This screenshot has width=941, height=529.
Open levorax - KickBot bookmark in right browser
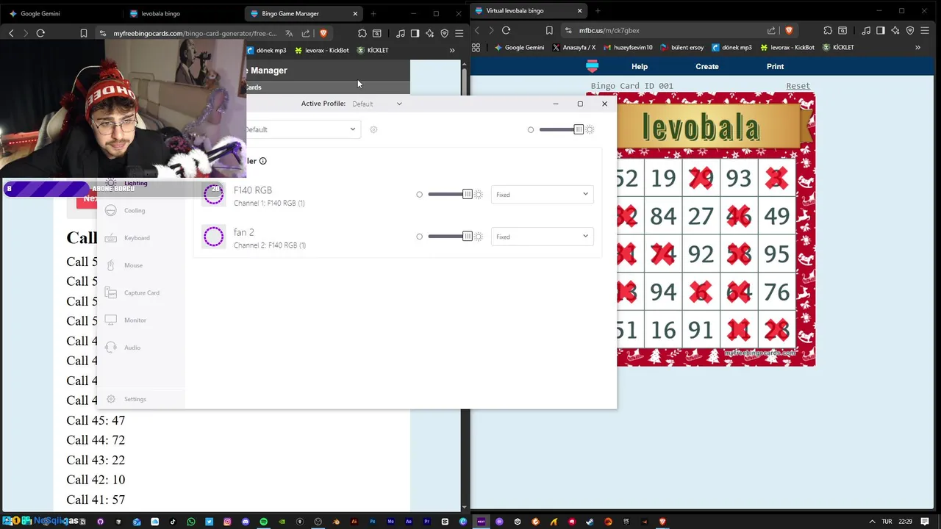pyautogui.click(x=787, y=47)
